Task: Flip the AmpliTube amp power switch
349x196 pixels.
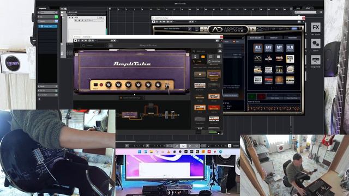Action: click(95, 85)
